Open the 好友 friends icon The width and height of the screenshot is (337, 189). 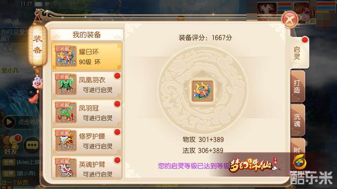click(11, 145)
